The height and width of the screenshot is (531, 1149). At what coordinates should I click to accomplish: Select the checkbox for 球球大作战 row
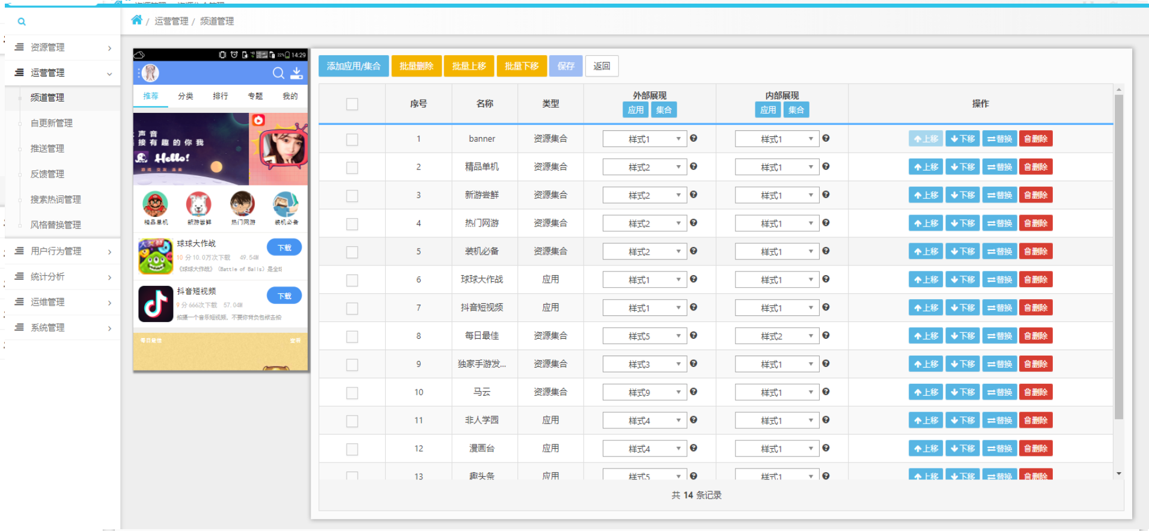(352, 280)
